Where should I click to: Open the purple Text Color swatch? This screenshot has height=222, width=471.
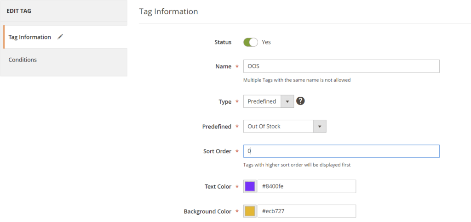coord(250,186)
